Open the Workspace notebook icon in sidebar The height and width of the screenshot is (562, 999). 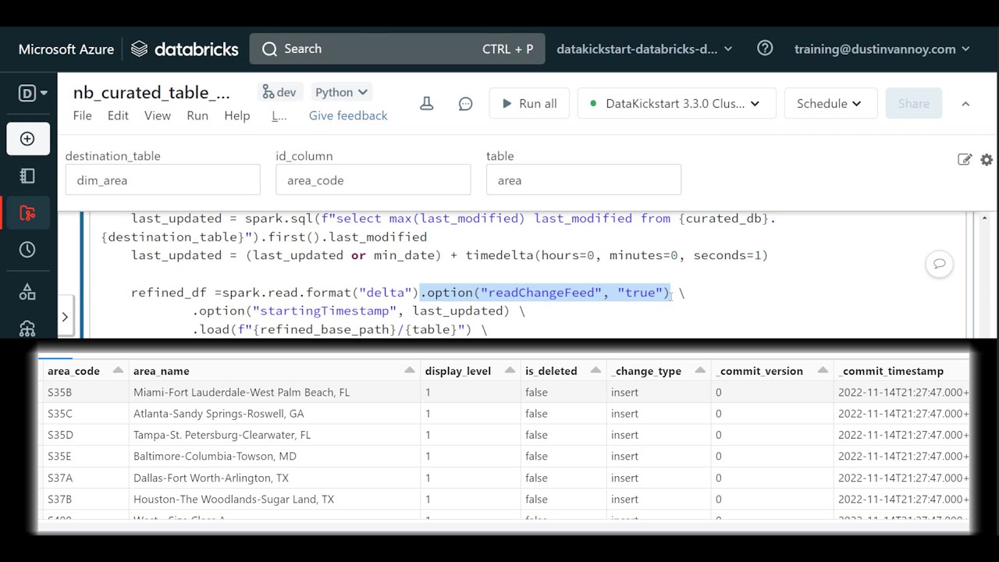(27, 176)
